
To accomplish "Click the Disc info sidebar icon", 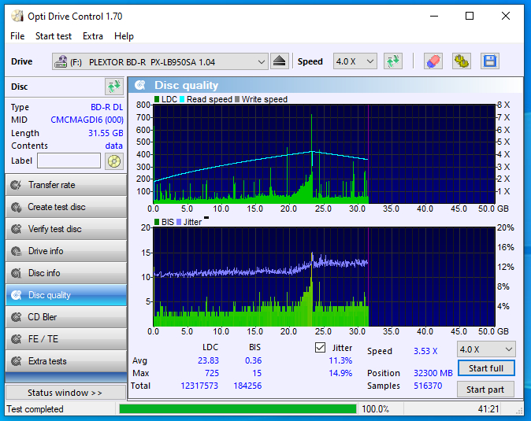I will (x=16, y=273).
